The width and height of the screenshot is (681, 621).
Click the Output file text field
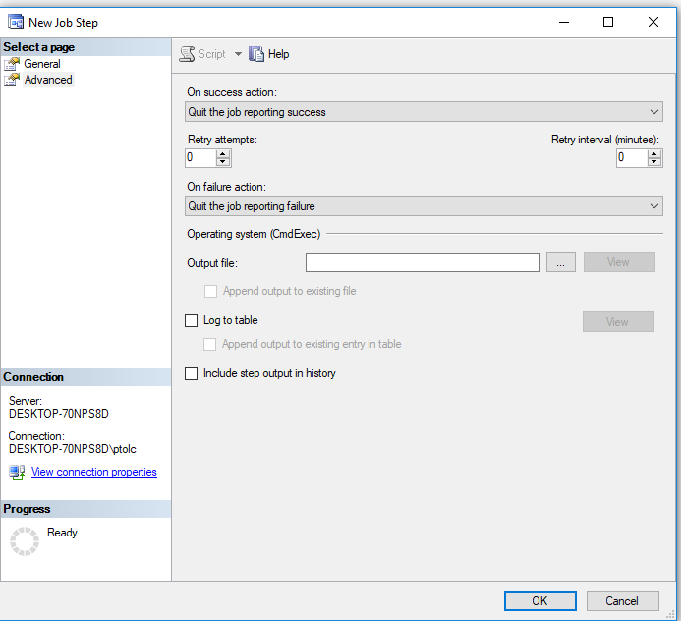pyautogui.click(x=423, y=262)
